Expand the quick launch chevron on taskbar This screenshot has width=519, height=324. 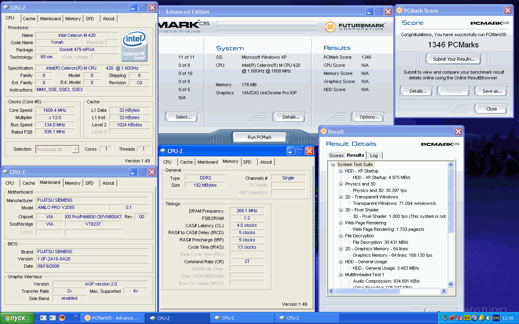[x=75, y=316]
